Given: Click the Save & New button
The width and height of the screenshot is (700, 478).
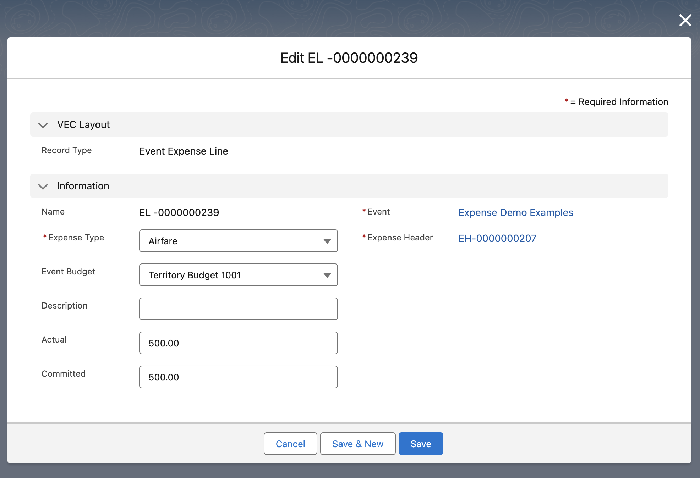Looking at the screenshot, I should pyautogui.click(x=357, y=444).
